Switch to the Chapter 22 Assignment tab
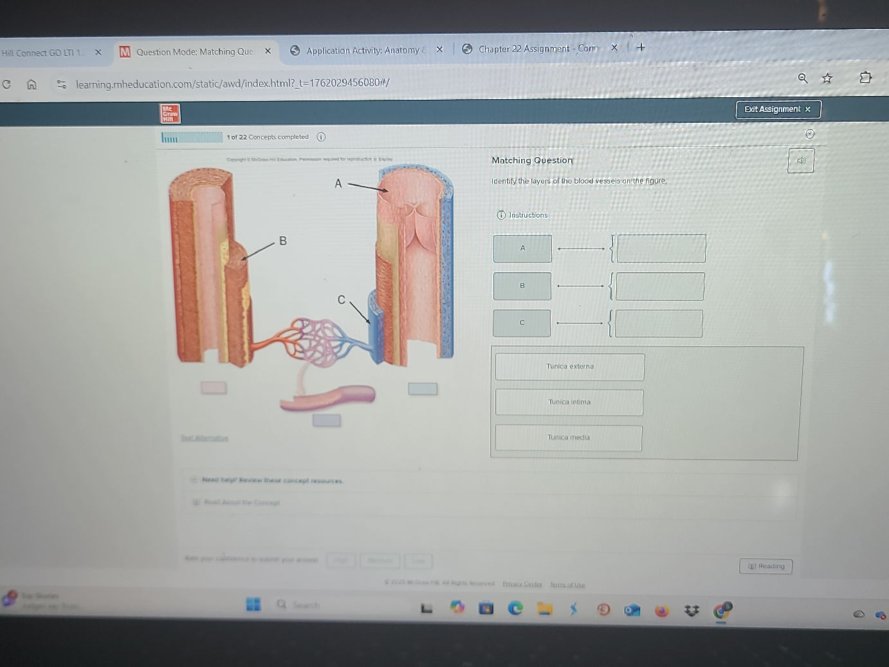 click(x=538, y=48)
